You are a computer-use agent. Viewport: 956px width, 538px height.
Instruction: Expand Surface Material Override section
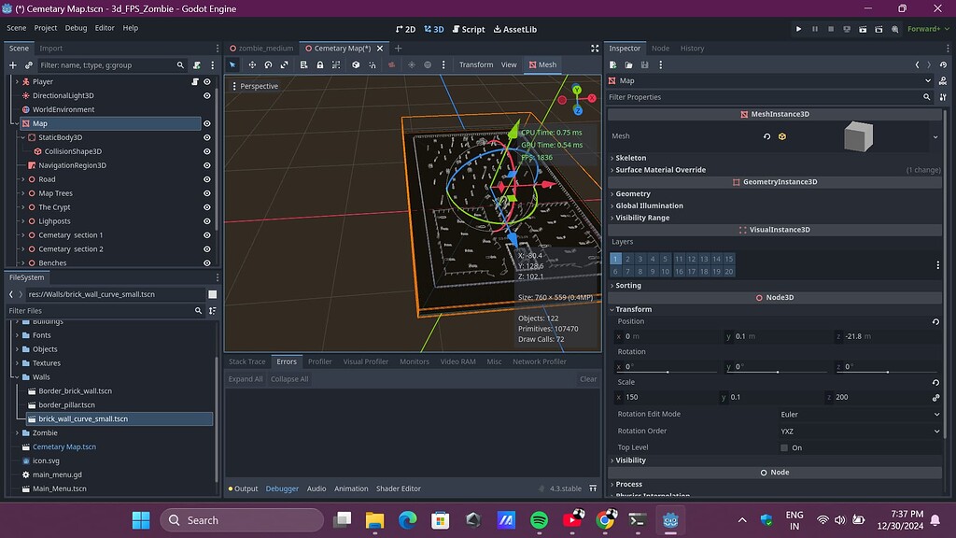tap(660, 170)
